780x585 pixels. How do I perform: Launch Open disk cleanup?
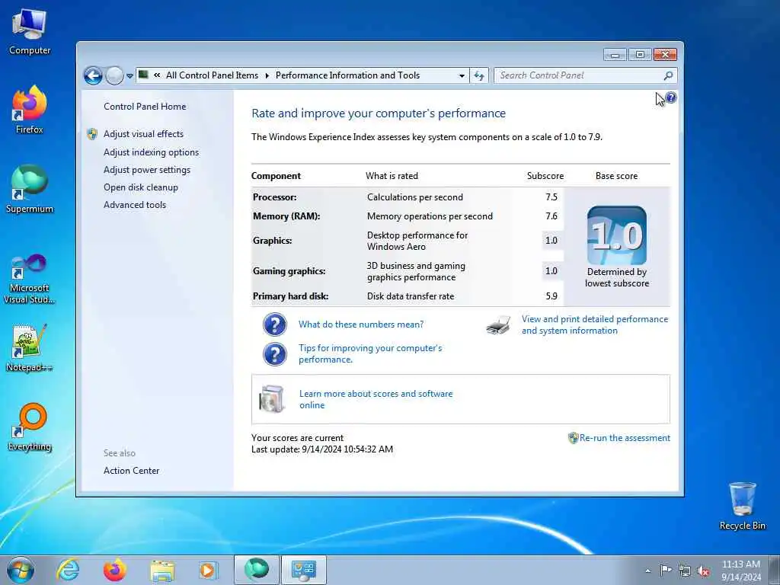click(141, 187)
